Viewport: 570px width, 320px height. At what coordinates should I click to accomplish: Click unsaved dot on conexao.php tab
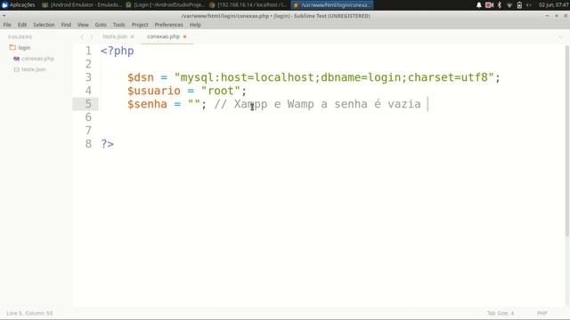[x=184, y=36]
